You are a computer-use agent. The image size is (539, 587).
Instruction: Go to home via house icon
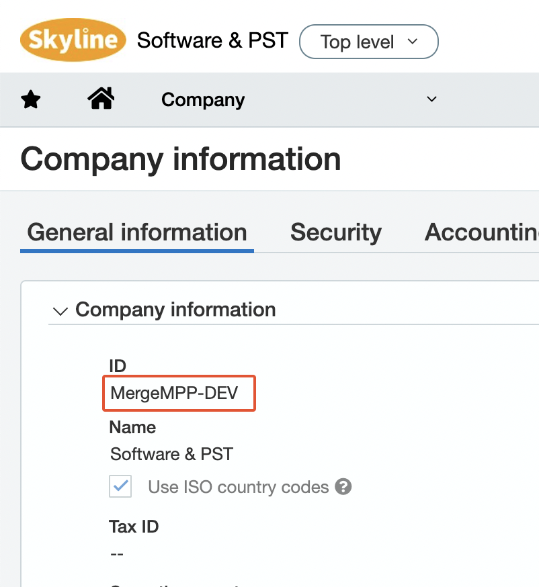tap(101, 99)
